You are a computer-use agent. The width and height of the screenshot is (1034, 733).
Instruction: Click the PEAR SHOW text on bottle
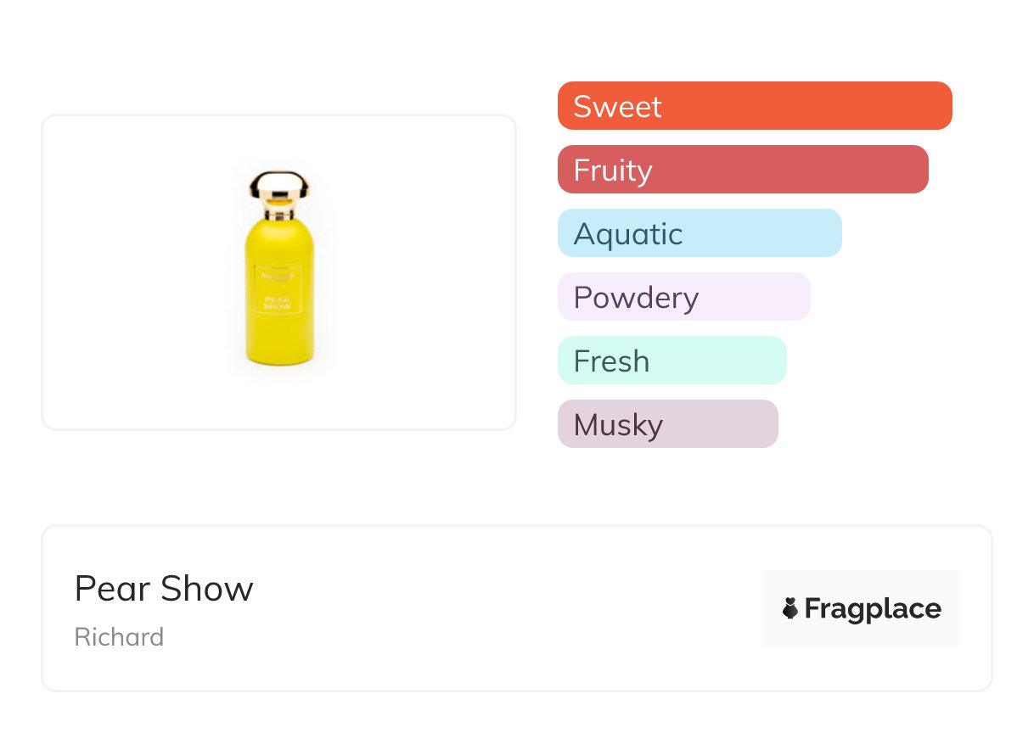(278, 303)
